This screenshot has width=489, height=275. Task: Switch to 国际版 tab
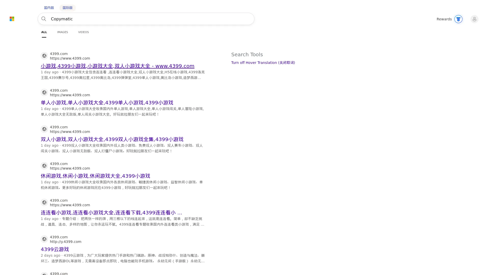[x=67, y=8]
